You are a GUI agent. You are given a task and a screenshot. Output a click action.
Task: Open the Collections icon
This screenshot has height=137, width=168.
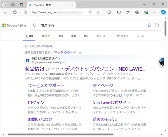(137, 12)
